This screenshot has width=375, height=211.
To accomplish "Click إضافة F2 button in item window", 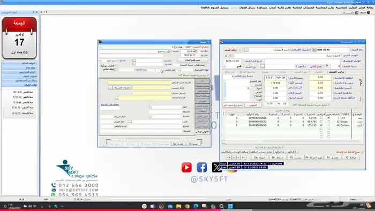I will [x=351, y=157].
